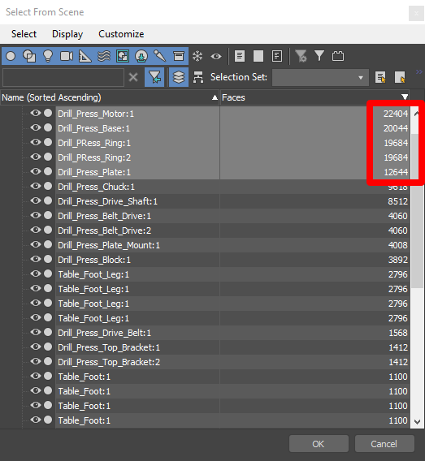This screenshot has width=425, height=461.
Task: Click the sort by hierarchy icon
Action: [198, 77]
